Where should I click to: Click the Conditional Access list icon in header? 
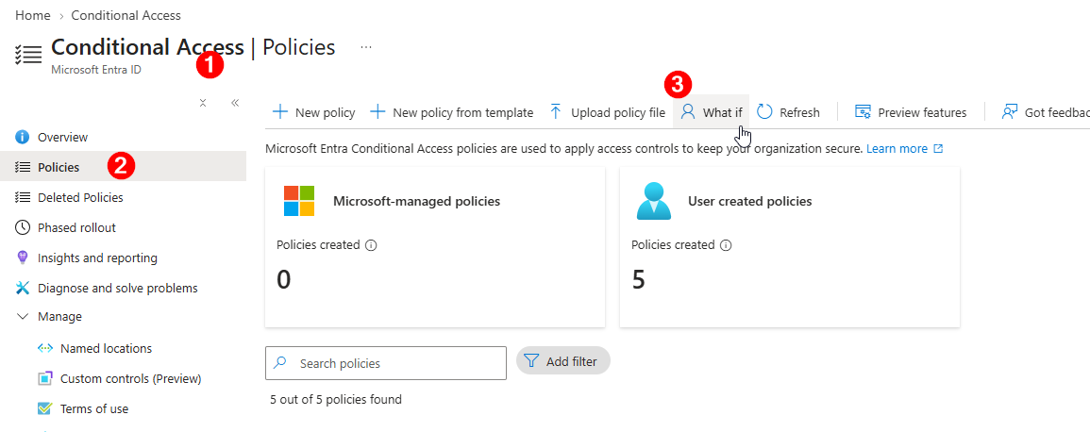point(27,54)
